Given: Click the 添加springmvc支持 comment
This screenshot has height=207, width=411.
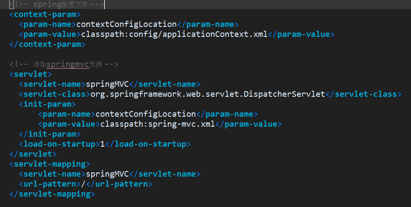Looking at the screenshot, I should pyautogui.click(x=64, y=64).
